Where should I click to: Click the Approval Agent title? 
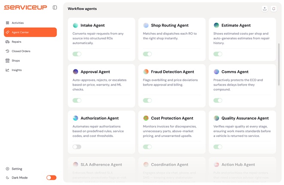point(95,72)
